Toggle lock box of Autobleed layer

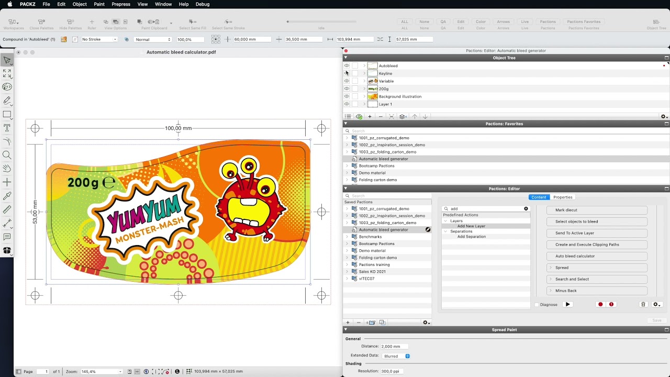tap(355, 66)
